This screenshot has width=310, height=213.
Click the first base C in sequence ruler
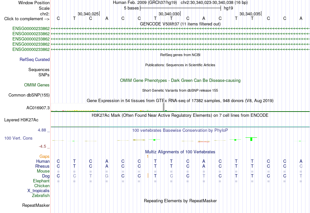pyautogui.click(x=58, y=18)
